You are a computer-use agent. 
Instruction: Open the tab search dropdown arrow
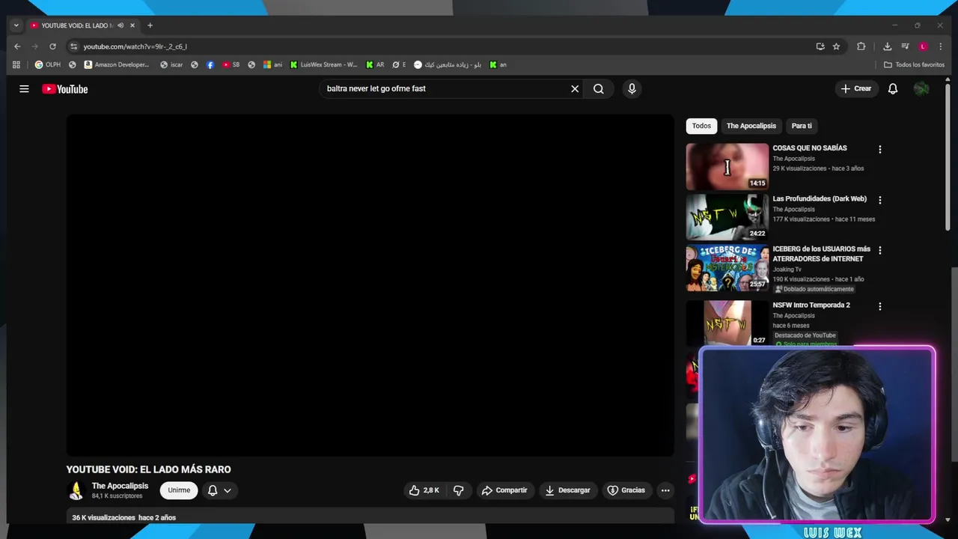(16, 25)
